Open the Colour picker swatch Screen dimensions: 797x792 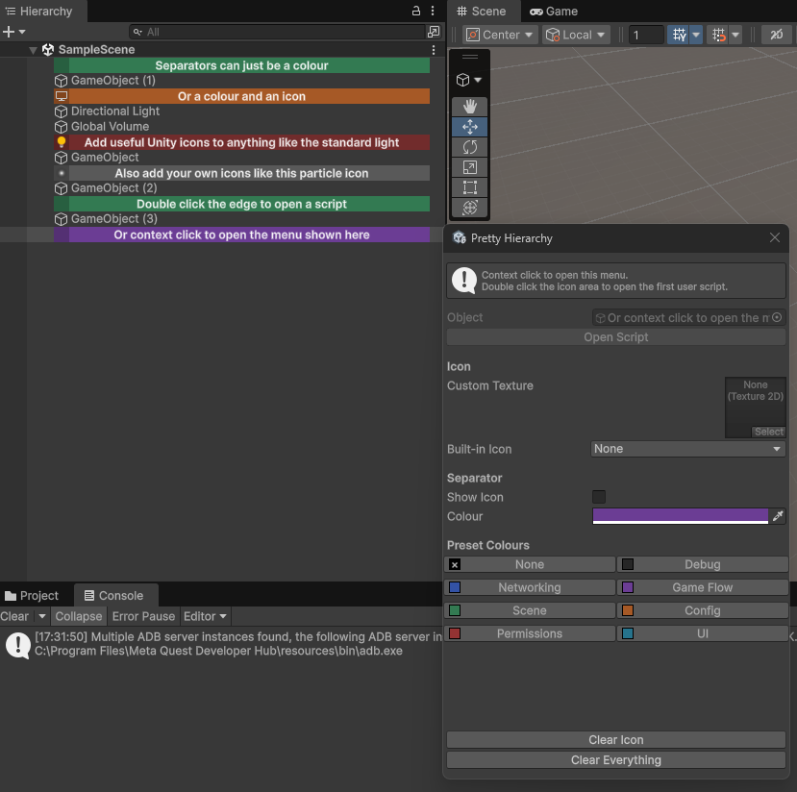(680, 516)
